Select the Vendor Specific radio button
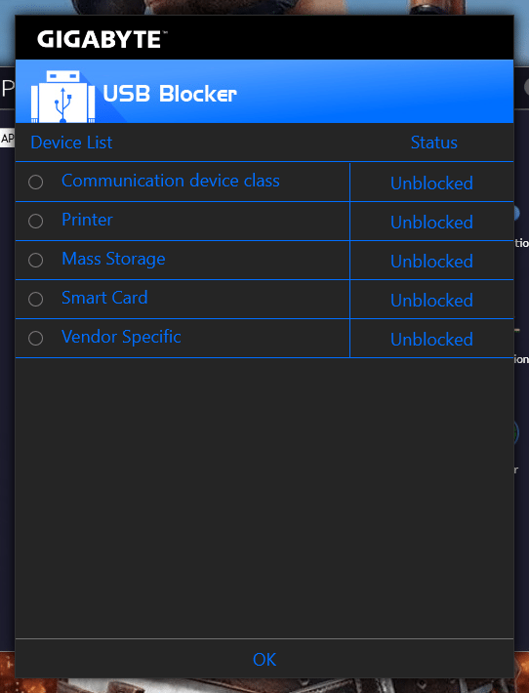529x693 pixels. pyautogui.click(x=35, y=338)
